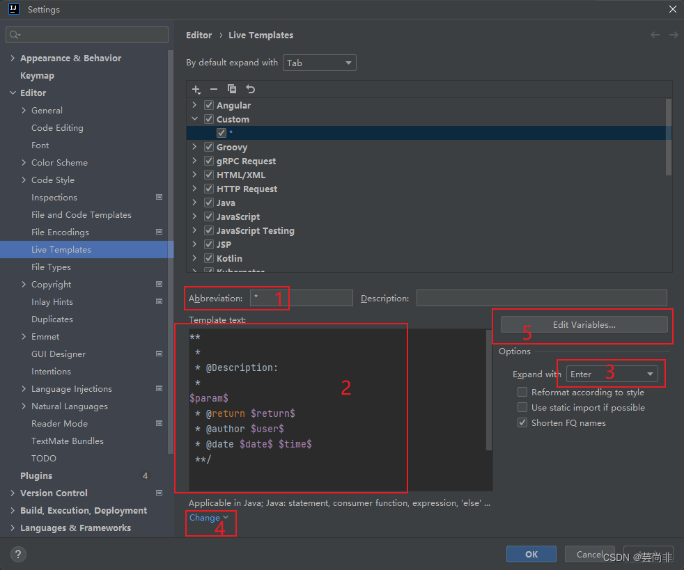The image size is (684, 570).
Task: Expand the Java template group
Action: tap(194, 203)
